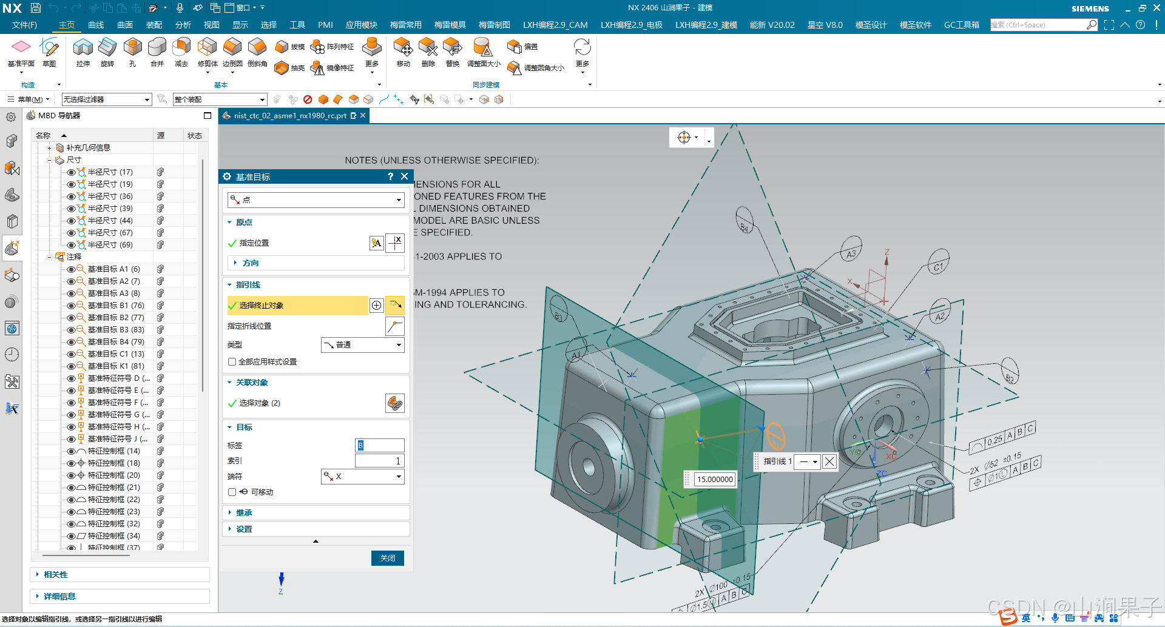Click the 指定折线位置 jog location icon

pos(395,326)
